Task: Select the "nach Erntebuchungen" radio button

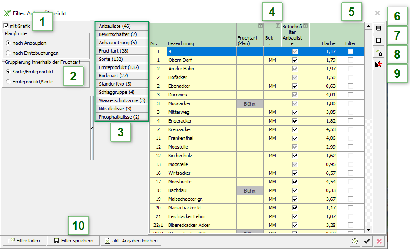Action: tap(8, 53)
